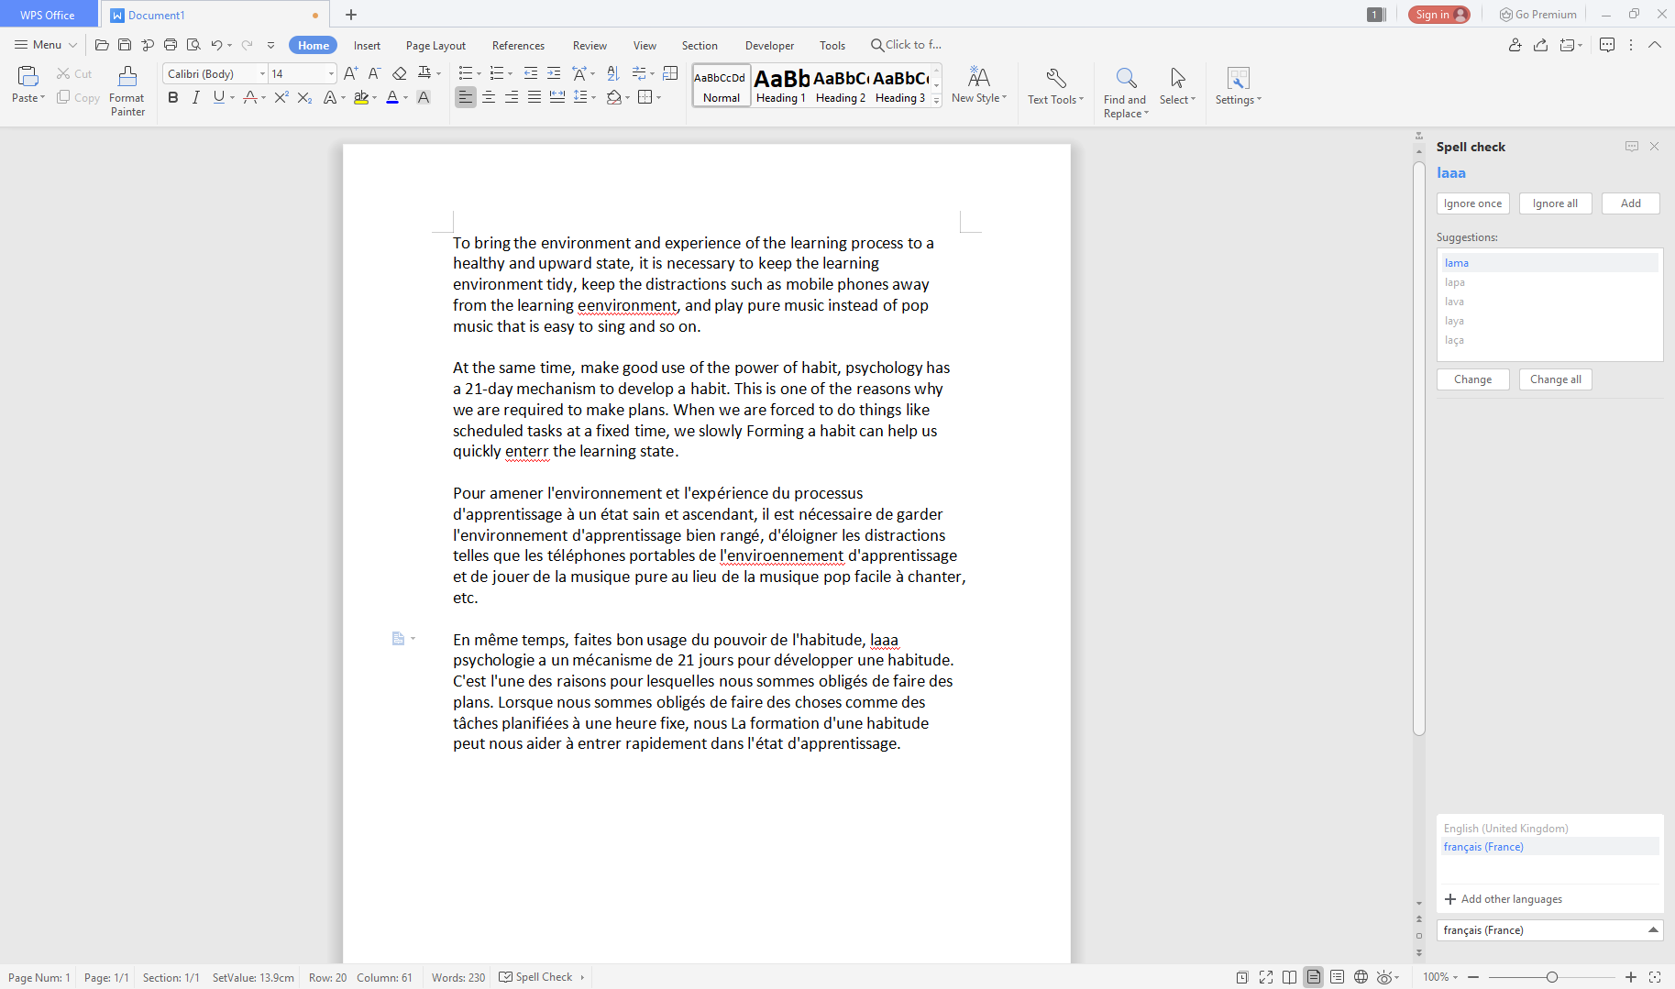
Task: Click the Find and Replace icon
Action: [x=1125, y=78]
